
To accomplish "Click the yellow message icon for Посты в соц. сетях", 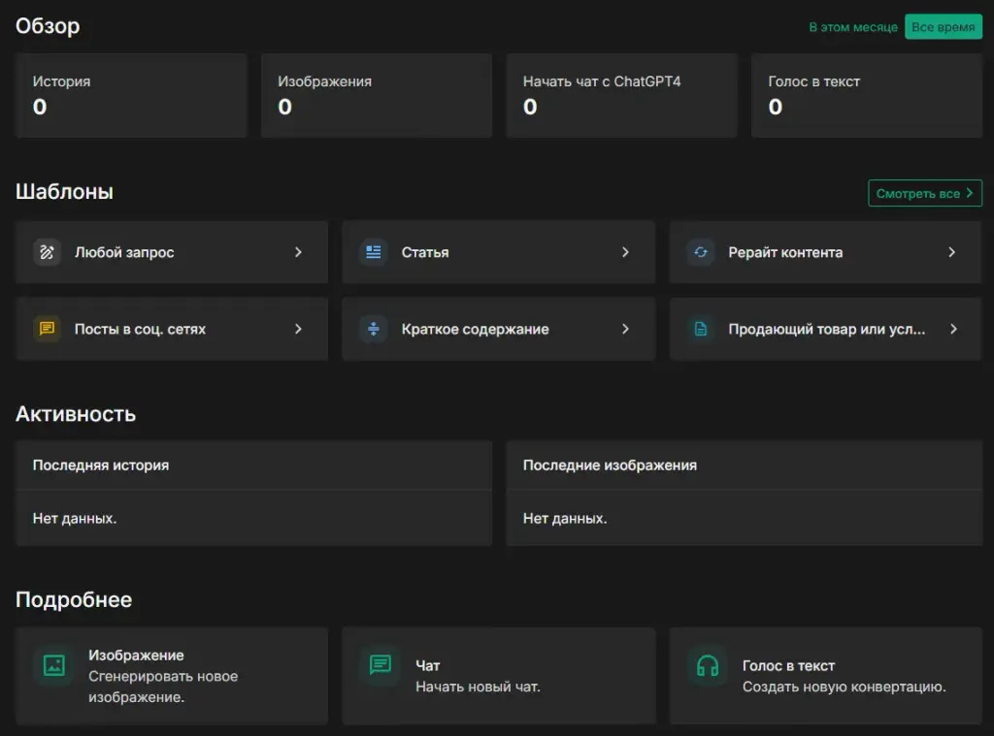I will pos(47,329).
